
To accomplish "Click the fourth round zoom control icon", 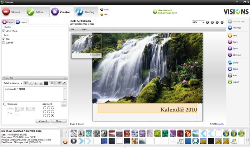I will [222, 22].
